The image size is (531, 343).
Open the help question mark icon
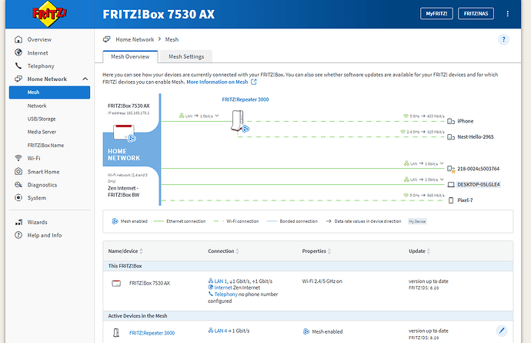[x=503, y=39]
